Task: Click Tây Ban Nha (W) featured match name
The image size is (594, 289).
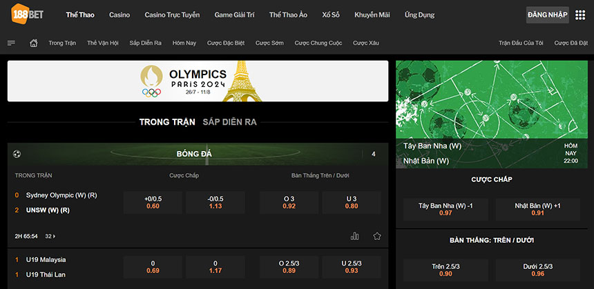Action: click(432, 146)
